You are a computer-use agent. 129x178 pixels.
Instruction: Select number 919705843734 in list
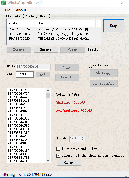pyautogui.click(x=18, y=129)
